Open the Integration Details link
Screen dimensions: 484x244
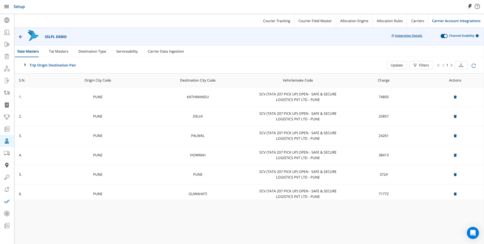(x=408, y=36)
